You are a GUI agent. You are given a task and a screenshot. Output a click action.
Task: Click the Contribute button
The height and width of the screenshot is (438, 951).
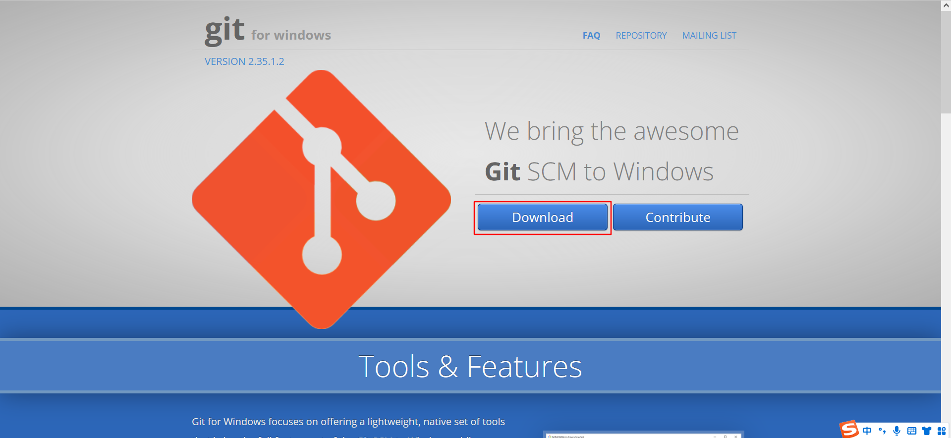click(678, 218)
